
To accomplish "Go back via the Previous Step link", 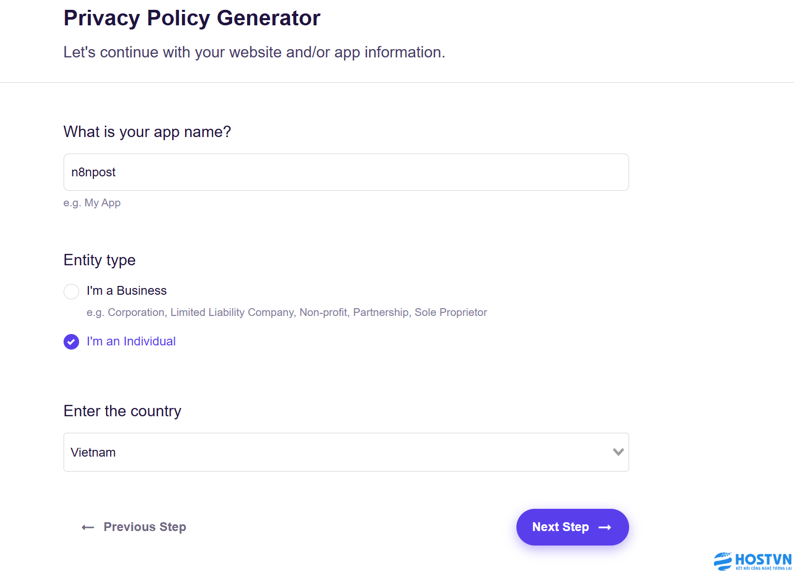I will (x=134, y=527).
